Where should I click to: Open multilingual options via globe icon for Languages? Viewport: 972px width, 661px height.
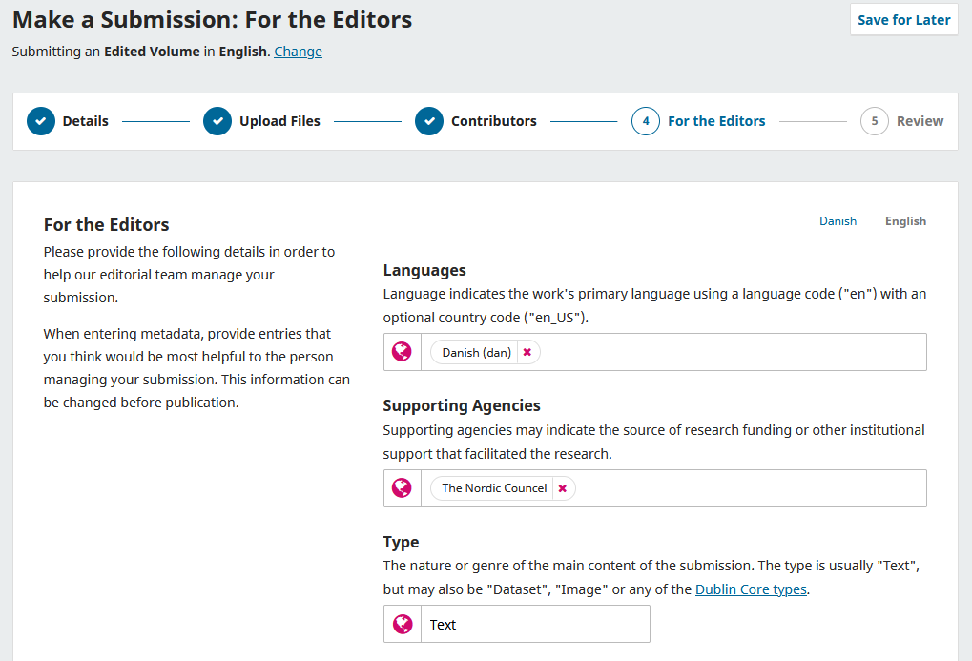[x=401, y=351]
